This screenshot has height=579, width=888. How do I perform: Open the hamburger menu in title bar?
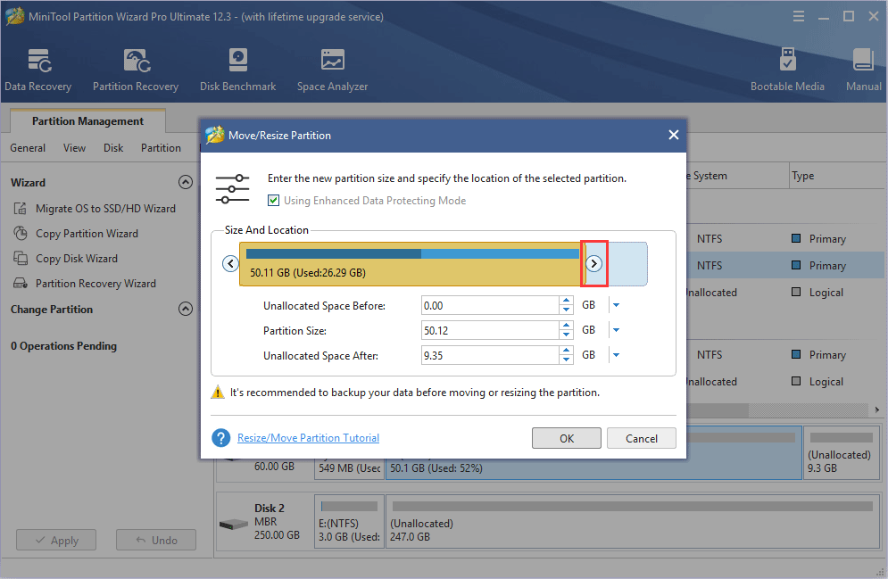(799, 16)
